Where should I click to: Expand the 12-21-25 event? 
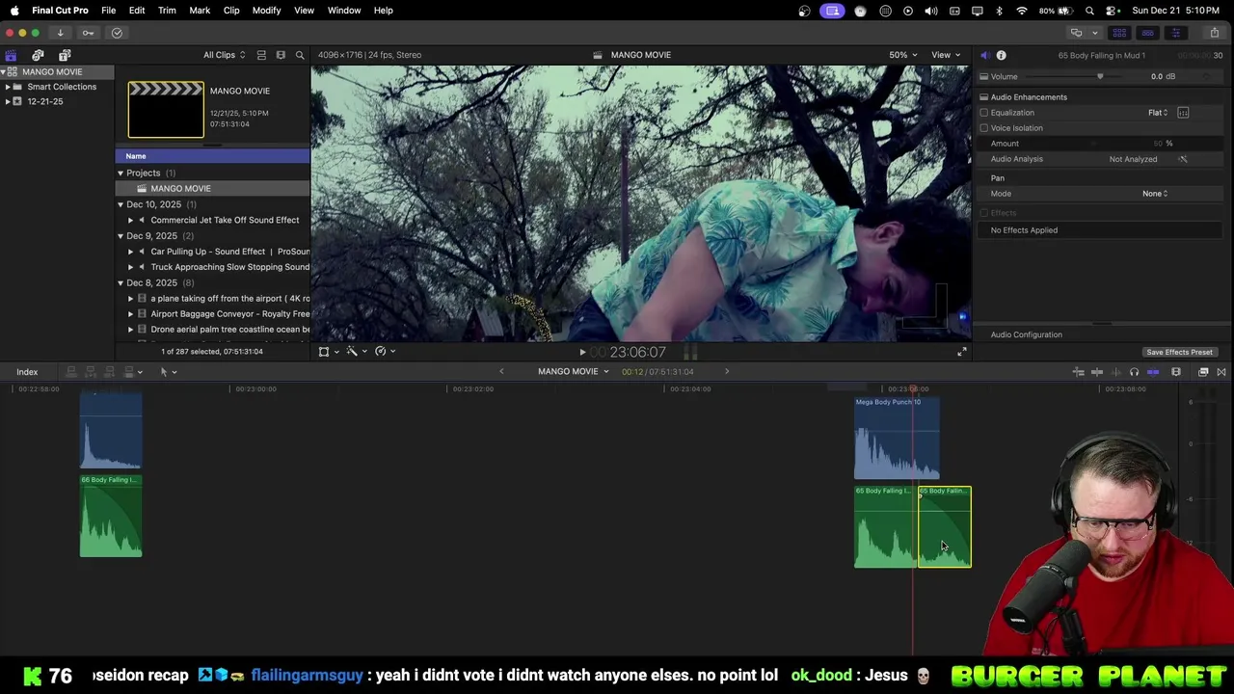point(8,101)
